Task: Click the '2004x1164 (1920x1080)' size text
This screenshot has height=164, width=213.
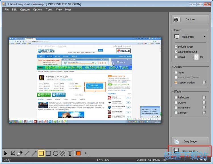Action: point(152,160)
